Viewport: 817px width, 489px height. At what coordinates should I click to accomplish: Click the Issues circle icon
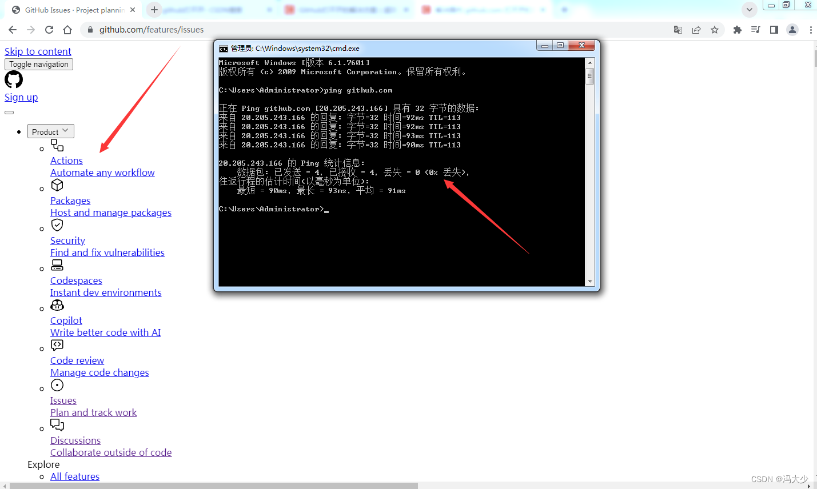(x=57, y=385)
